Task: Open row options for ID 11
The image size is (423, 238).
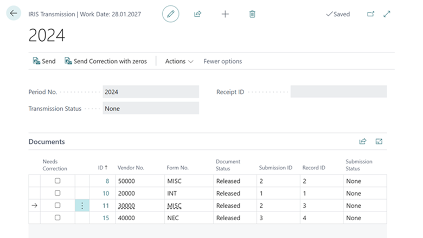Action: pyautogui.click(x=82, y=206)
